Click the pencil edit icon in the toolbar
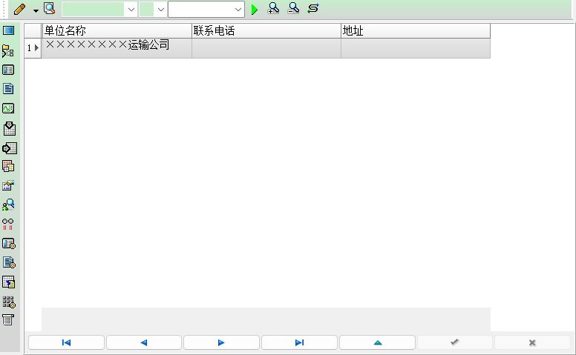This screenshot has height=355, width=576. (19, 9)
